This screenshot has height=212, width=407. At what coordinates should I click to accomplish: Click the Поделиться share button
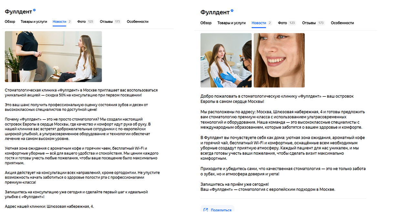217,209
